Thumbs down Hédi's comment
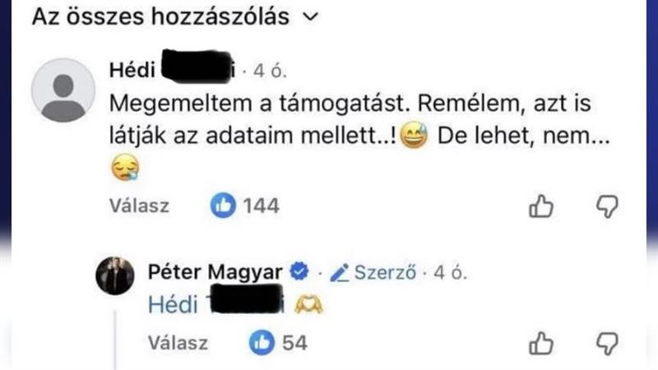This screenshot has height=370, width=658. (x=606, y=207)
